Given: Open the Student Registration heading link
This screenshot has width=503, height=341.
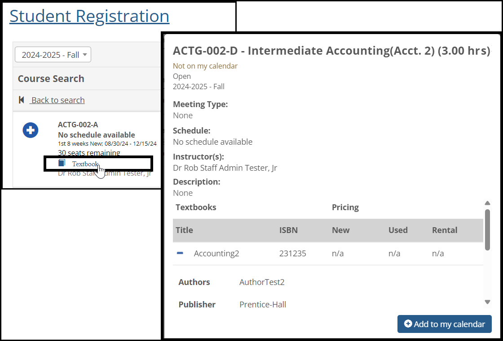Looking at the screenshot, I should 89,16.
